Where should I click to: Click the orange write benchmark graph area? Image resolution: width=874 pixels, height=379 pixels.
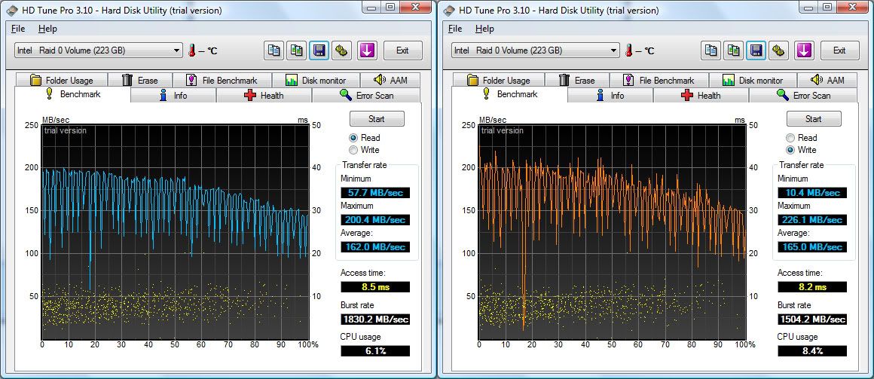click(x=613, y=232)
